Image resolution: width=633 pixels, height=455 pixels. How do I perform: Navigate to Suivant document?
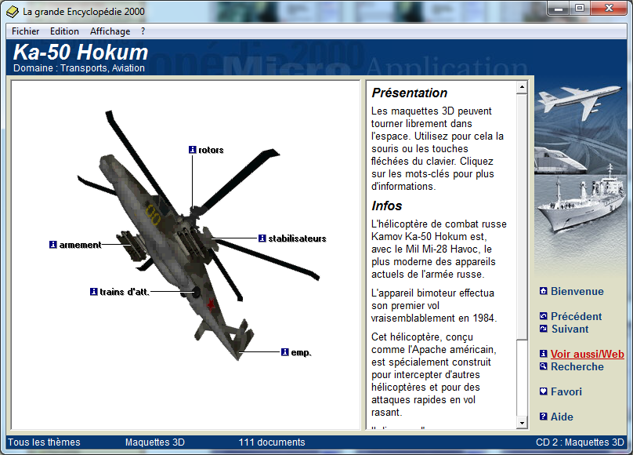[x=570, y=329]
